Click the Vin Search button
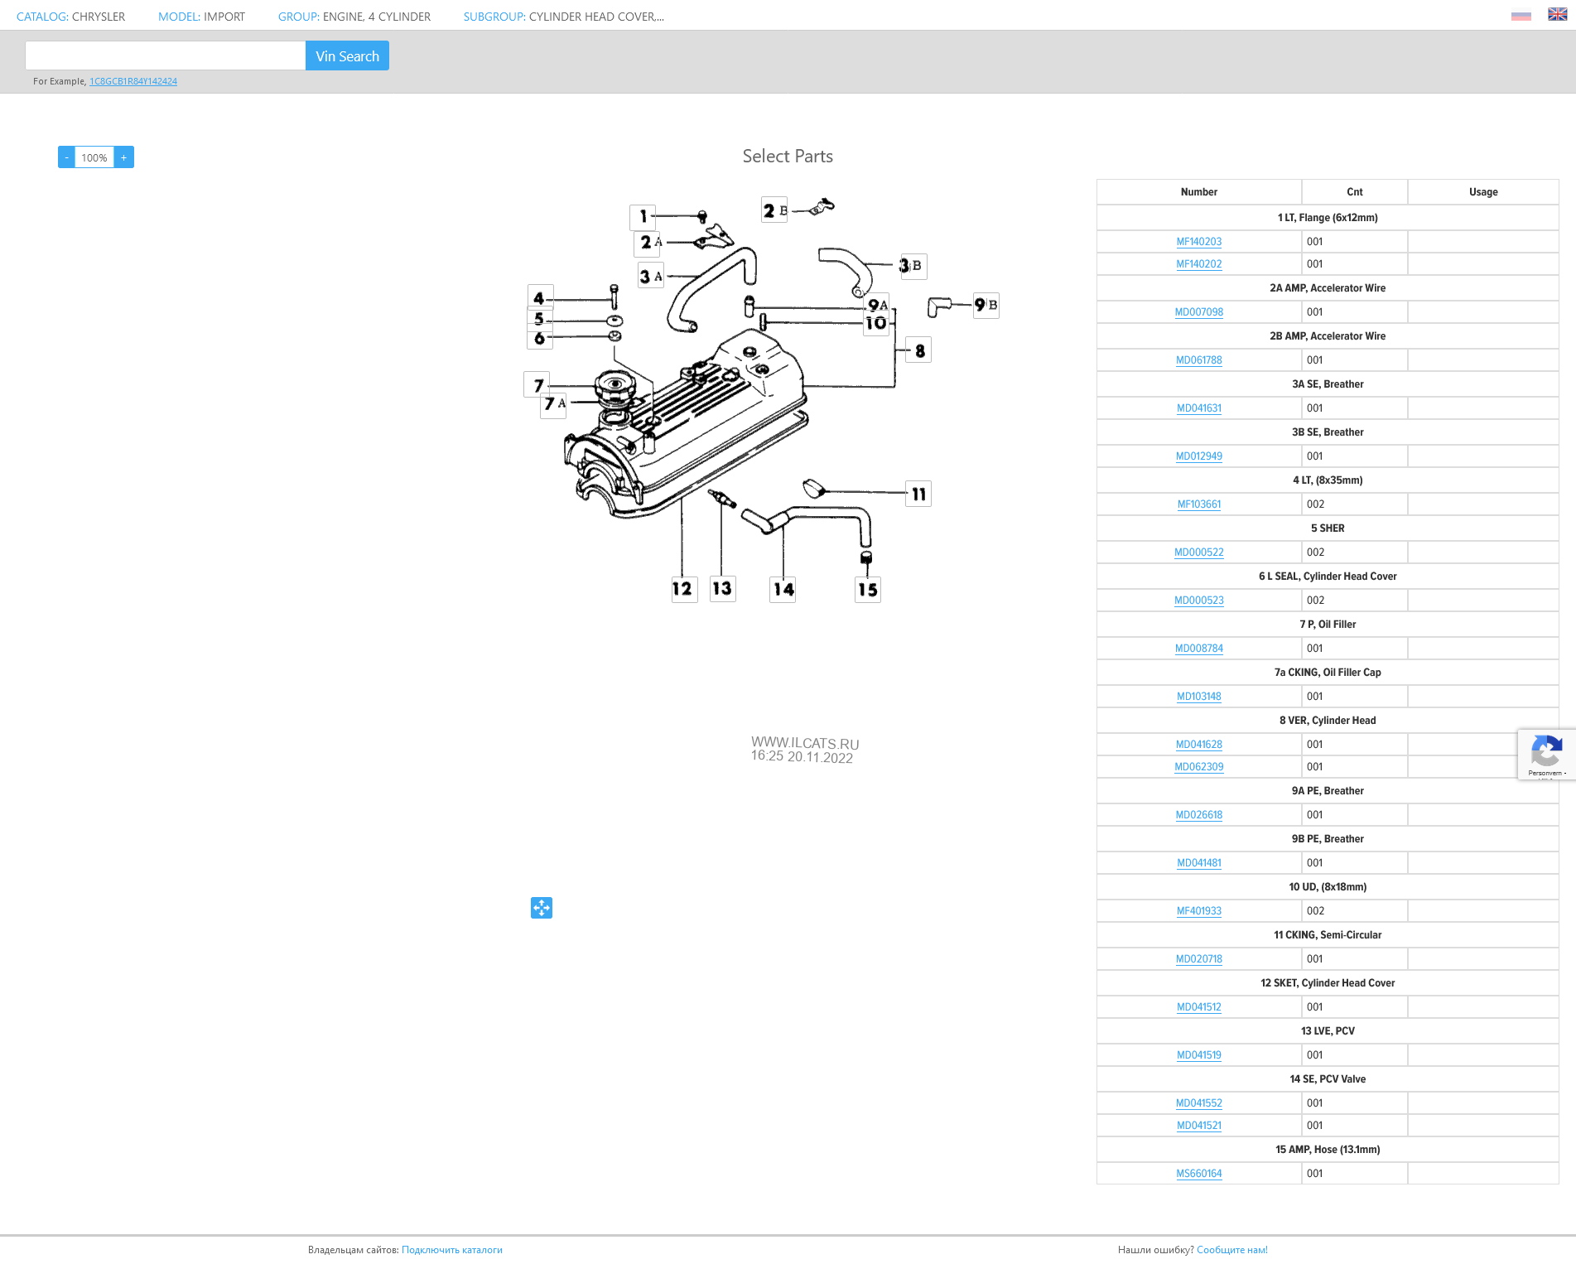 pos(347,56)
